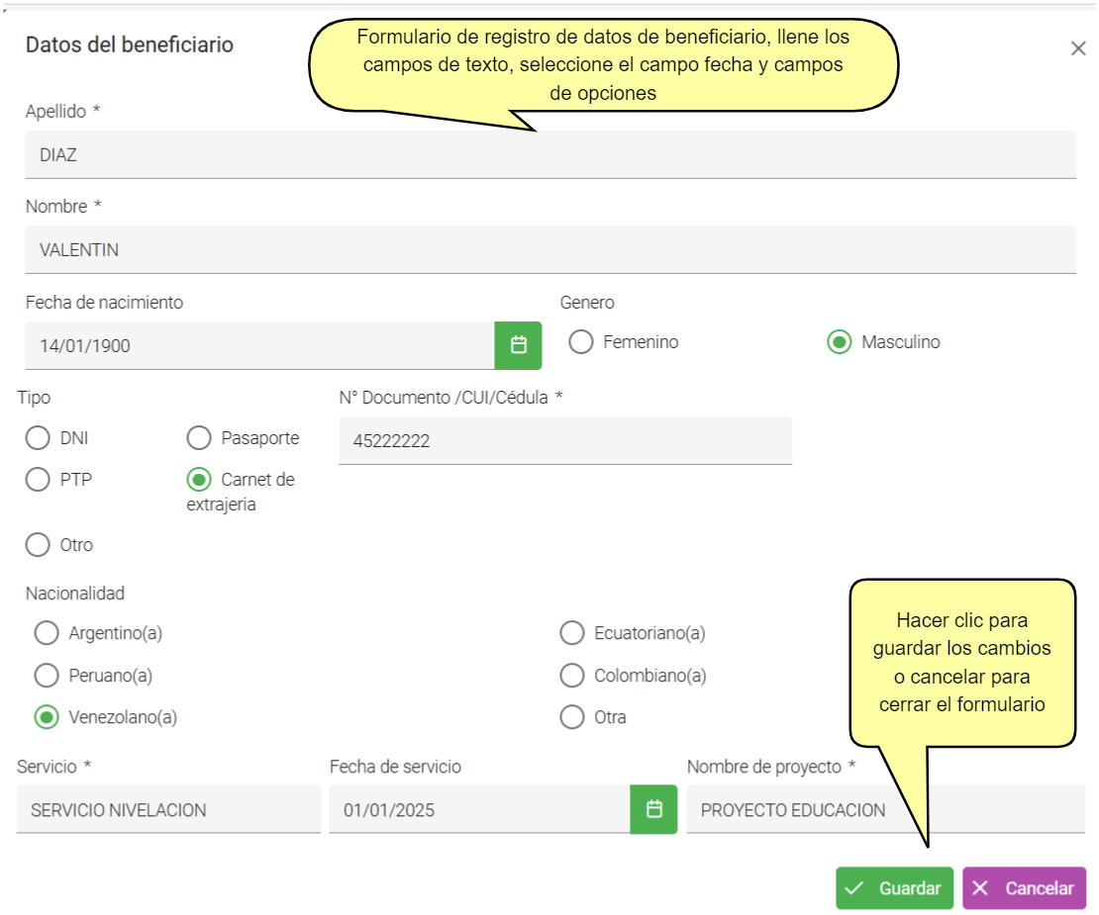The width and height of the screenshot is (1099, 915).
Task: Open the birth date calendar picker
Action: (x=518, y=345)
